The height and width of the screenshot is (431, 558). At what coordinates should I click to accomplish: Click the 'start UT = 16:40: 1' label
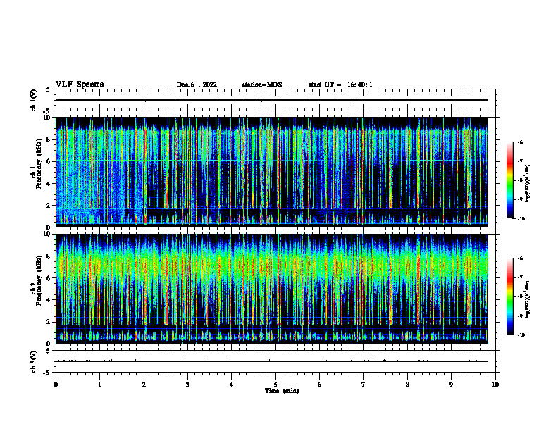tap(340, 85)
